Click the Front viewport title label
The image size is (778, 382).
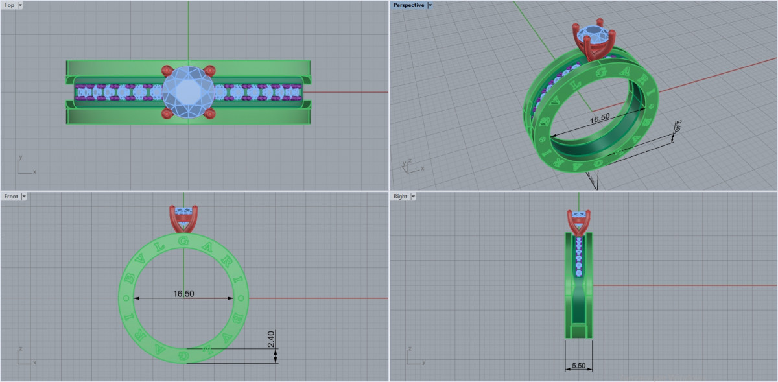point(11,196)
